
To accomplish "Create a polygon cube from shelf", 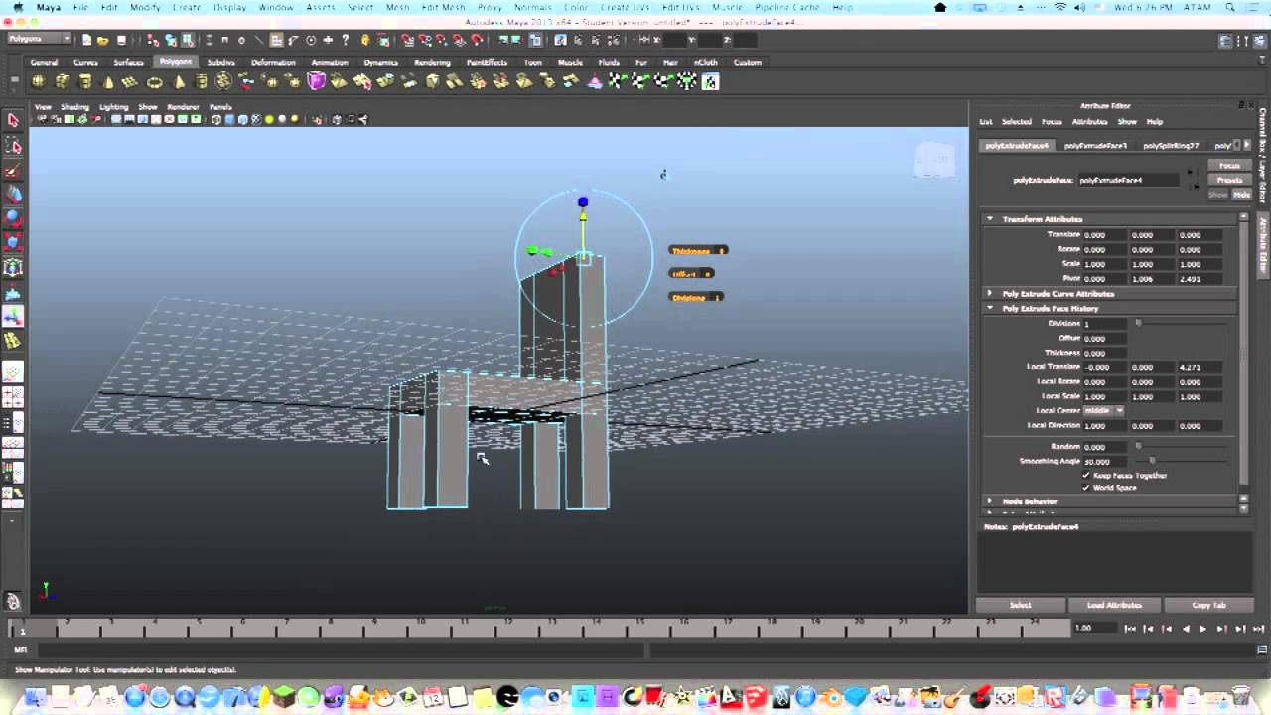I will [x=62, y=81].
